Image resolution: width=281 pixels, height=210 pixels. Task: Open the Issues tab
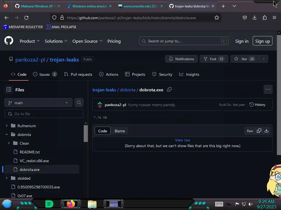click(x=45, y=74)
